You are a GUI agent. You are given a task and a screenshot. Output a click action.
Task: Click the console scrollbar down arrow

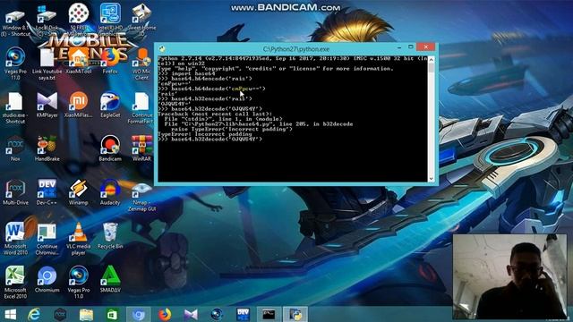(x=432, y=179)
